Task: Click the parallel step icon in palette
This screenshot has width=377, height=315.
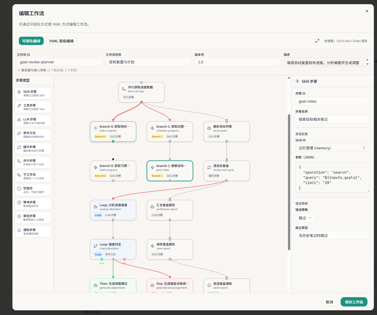Action: 19,161
